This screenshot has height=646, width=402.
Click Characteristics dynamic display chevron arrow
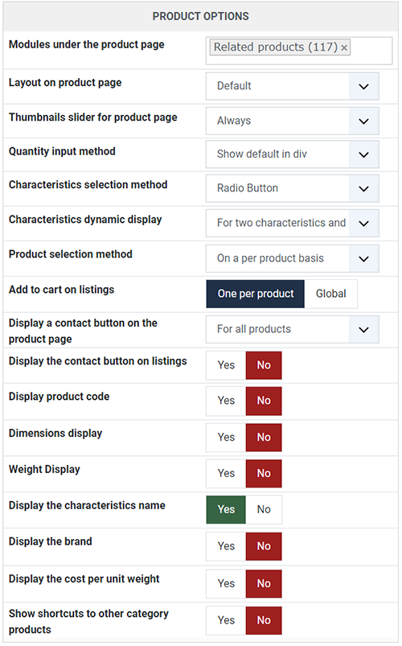363,224
